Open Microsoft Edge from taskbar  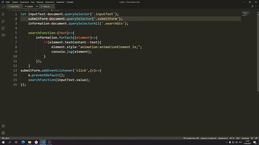click(x=23, y=142)
